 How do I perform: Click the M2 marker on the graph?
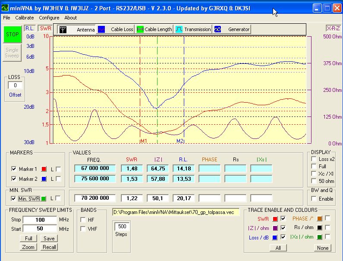tap(180, 141)
